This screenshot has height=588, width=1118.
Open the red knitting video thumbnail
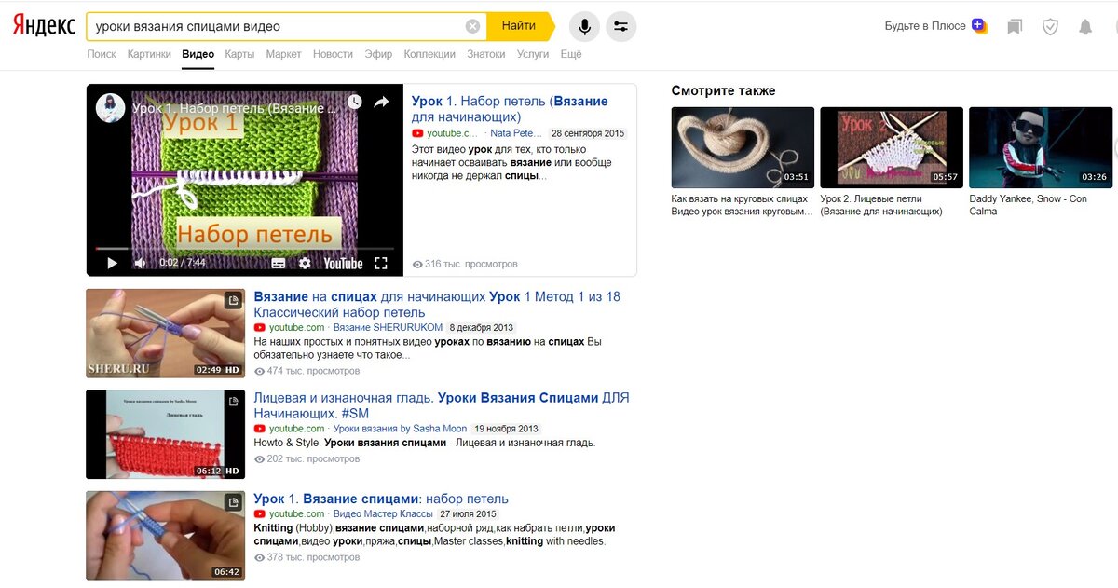(x=165, y=434)
